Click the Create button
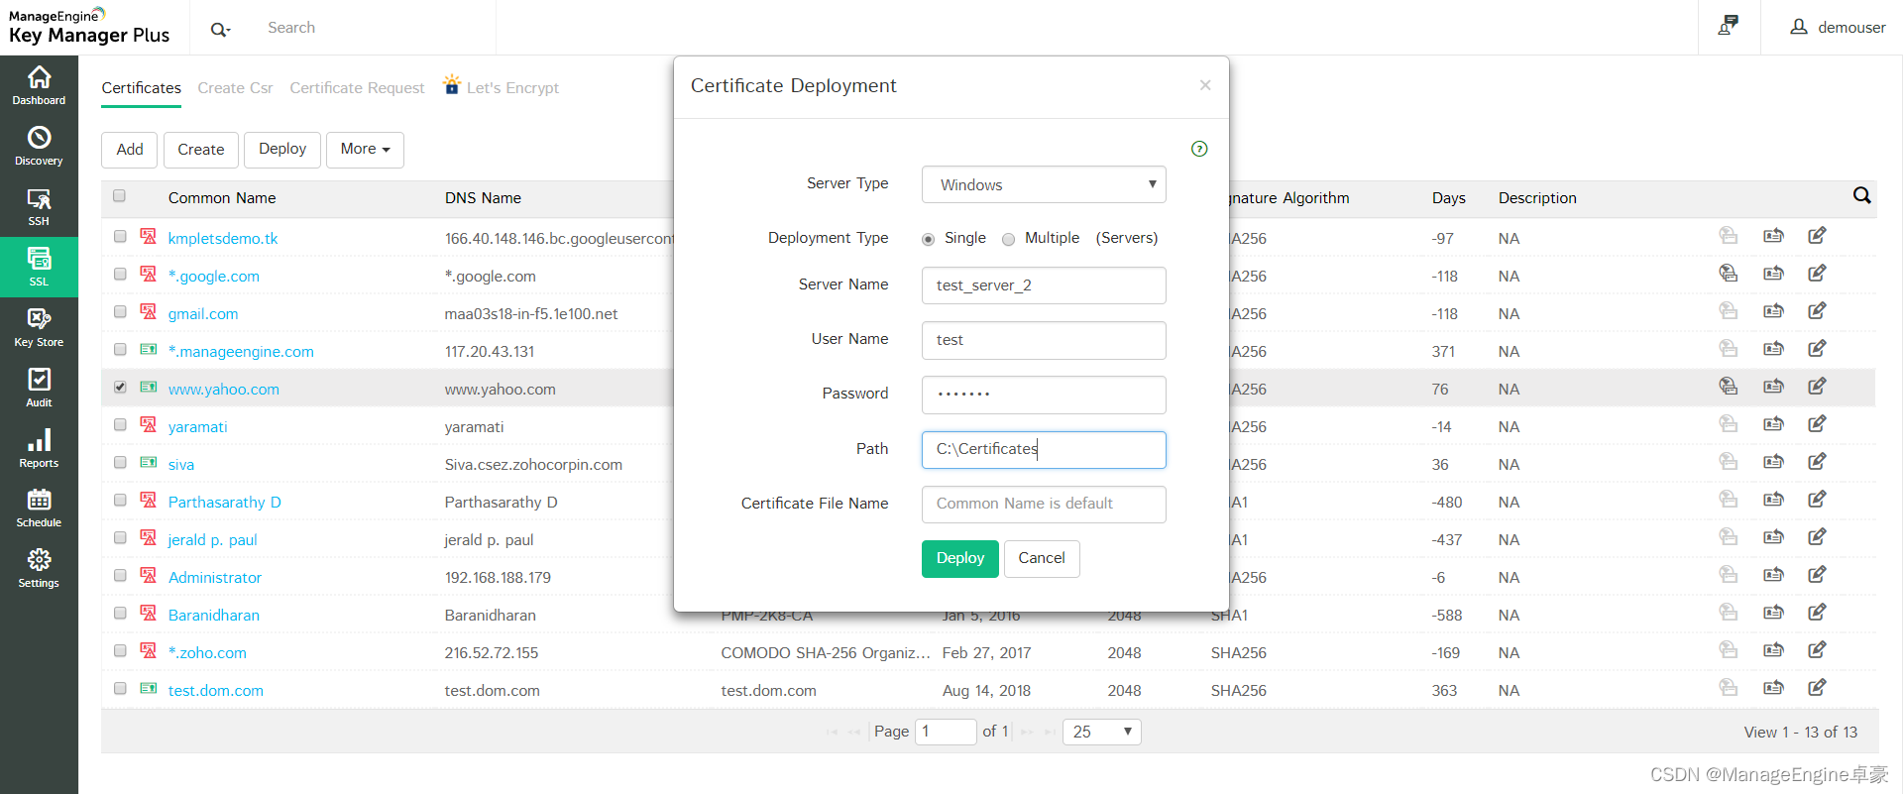The width and height of the screenshot is (1903, 794). point(201,150)
